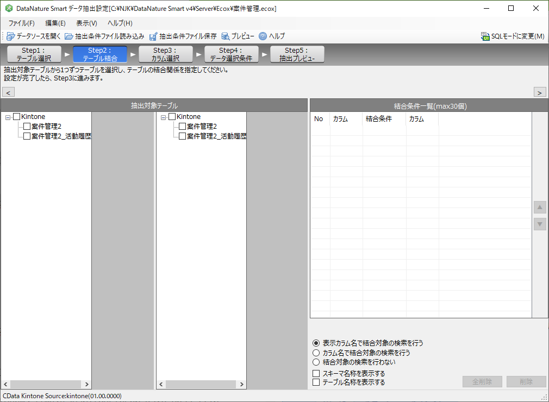Viewport: 549px width, 402px height.
Task: Move join condition down with arrow button
Action: pyautogui.click(x=540, y=224)
